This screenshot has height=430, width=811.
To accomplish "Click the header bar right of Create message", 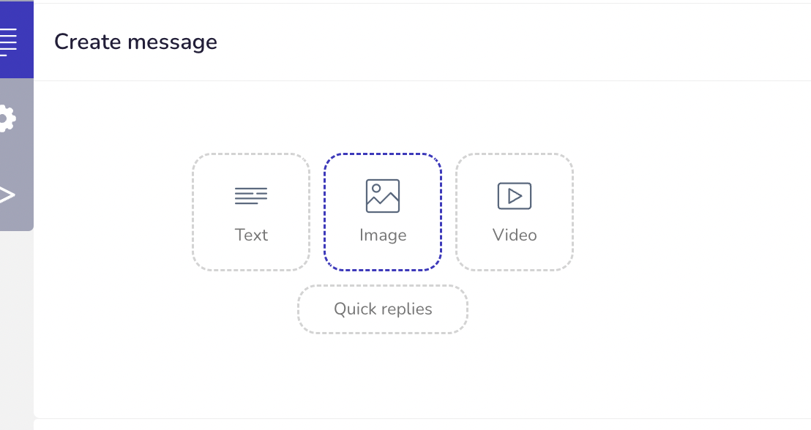I will [512, 42].
